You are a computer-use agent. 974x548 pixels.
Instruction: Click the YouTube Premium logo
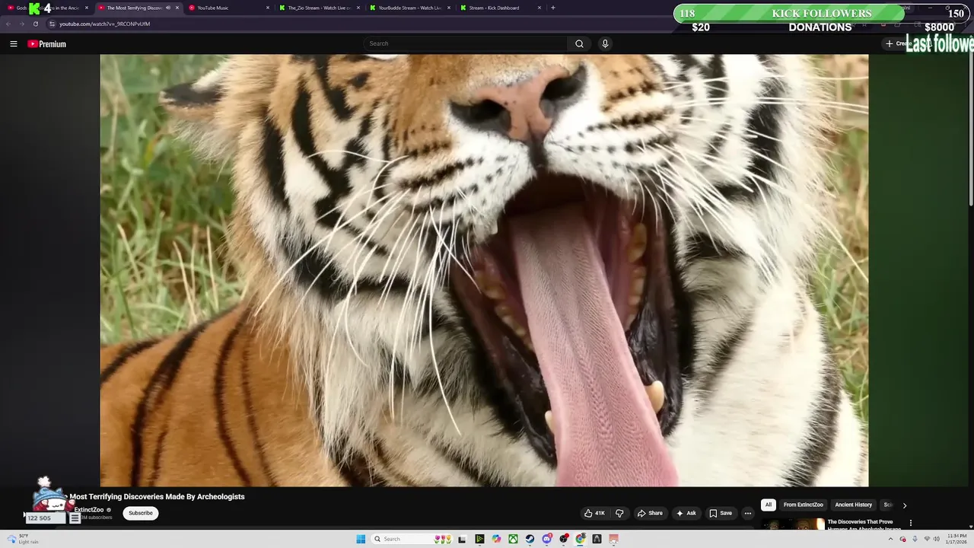(47, 44)
